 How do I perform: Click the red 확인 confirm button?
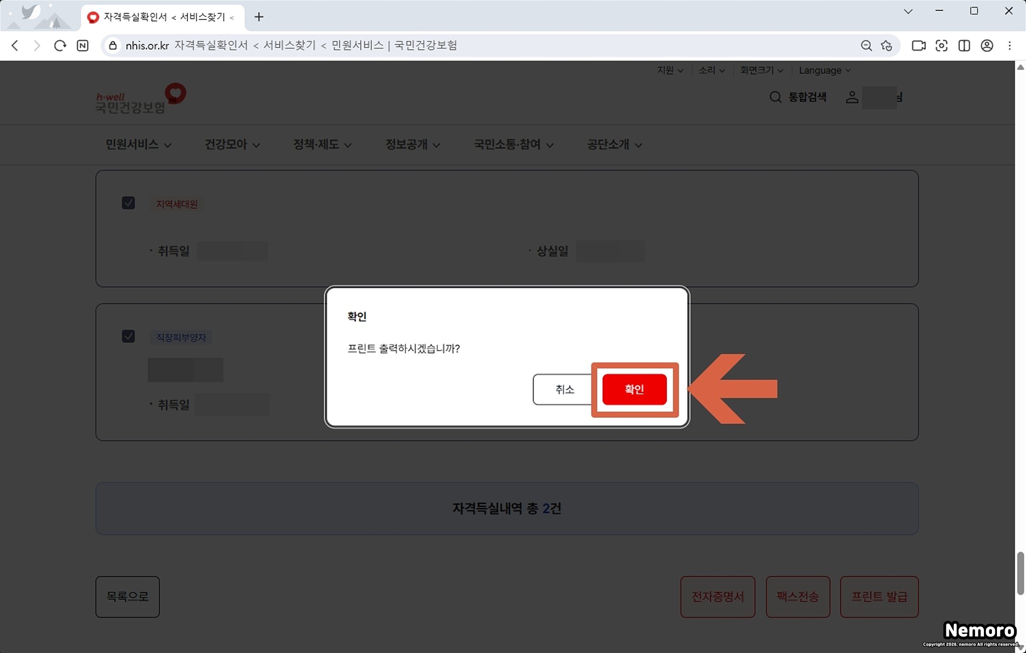634,389
